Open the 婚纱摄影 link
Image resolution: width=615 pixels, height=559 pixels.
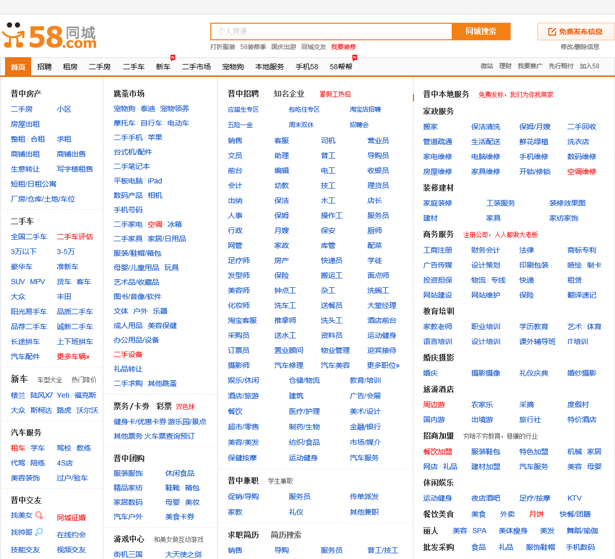coord(581,373)
